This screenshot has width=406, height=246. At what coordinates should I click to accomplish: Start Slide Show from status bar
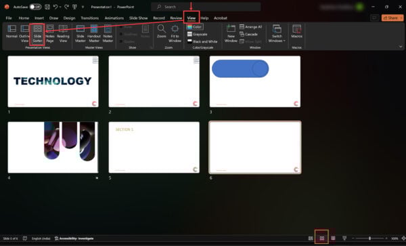(x=344, y=239)
